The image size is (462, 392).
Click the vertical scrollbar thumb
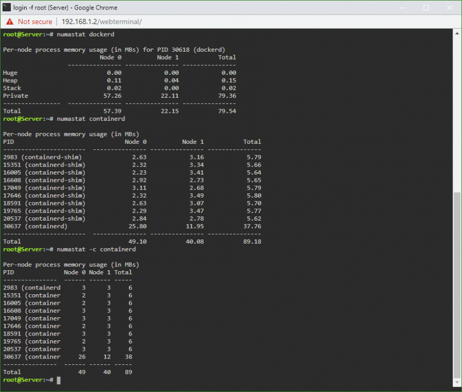457,285
